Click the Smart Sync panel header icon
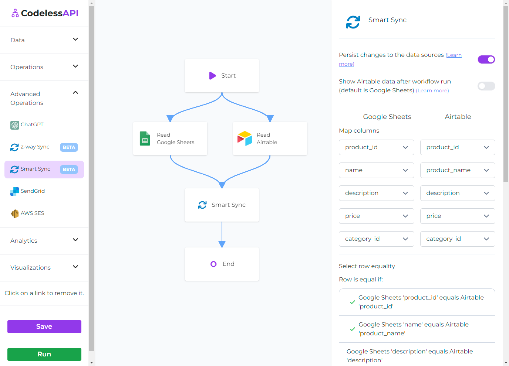Image resolution: width=509 pixels, height=366 pixels. 353,22
